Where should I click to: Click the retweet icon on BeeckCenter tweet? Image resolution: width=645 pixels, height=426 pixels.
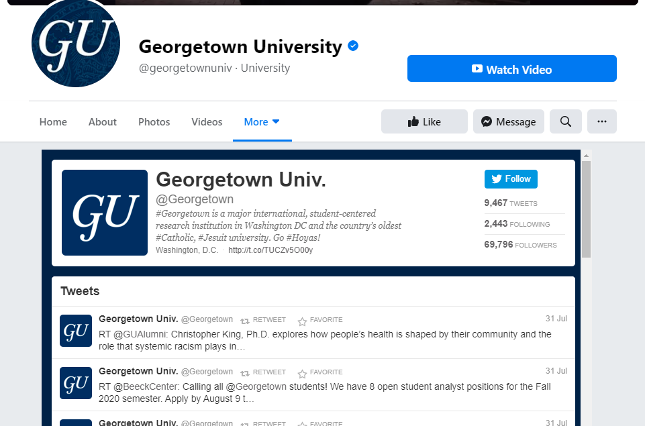pos(245,373)
